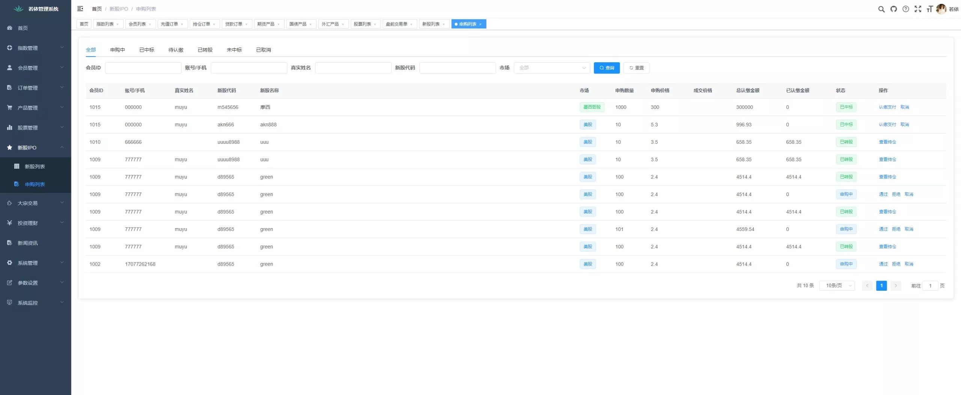Toggle fullscreen mode icon
This screenshot has height=395, width=961.
tap(917, 9)
